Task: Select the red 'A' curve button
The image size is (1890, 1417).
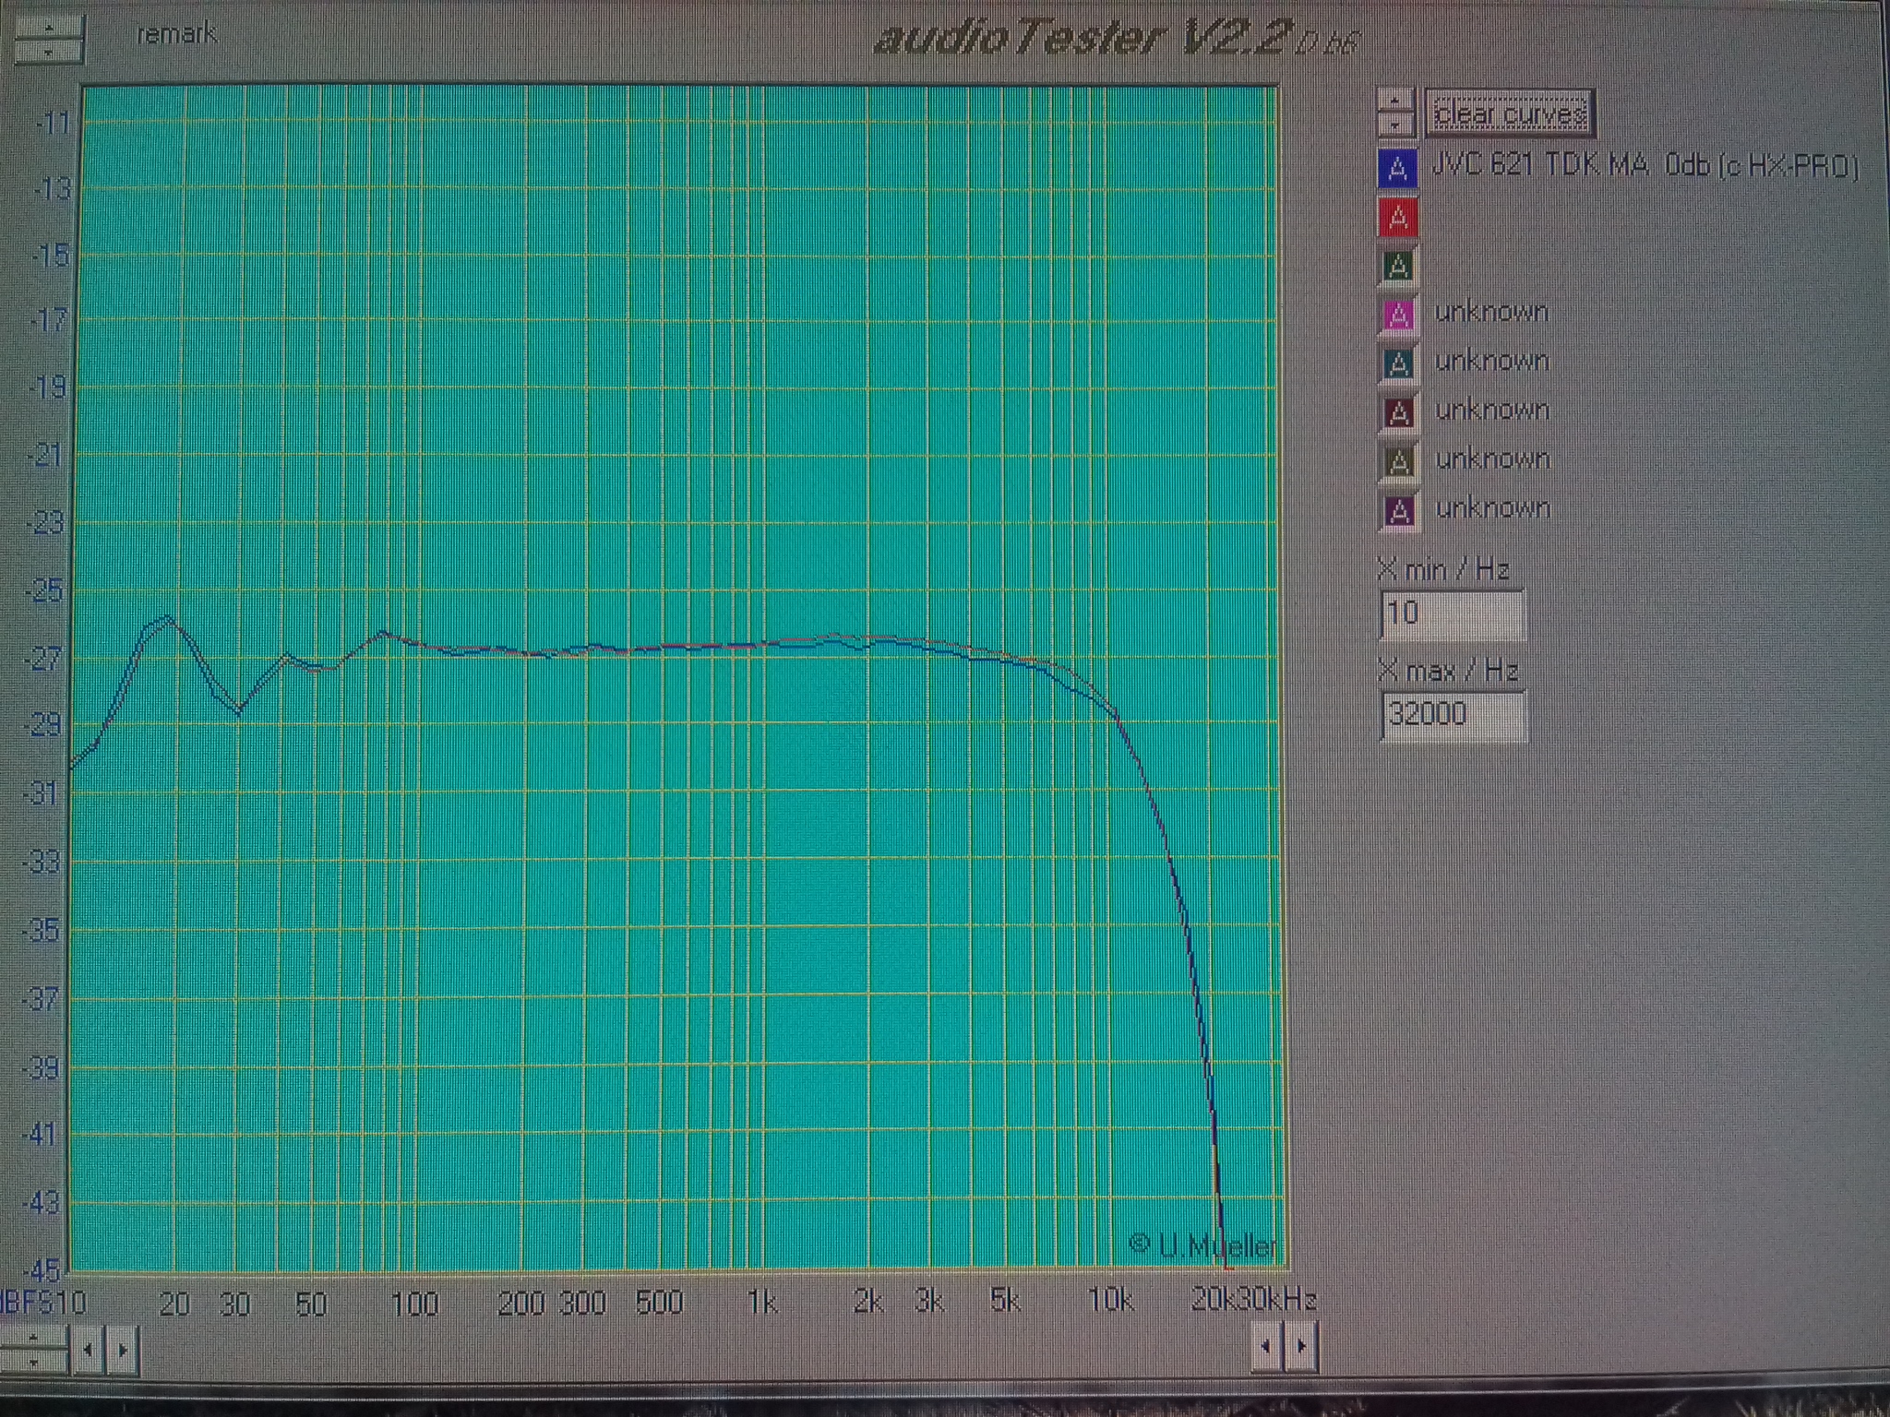Action: 1397,218
